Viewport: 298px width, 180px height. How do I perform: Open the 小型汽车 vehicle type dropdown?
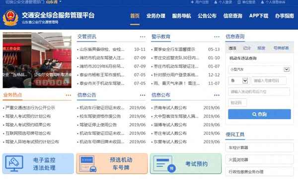coord(259,70)
